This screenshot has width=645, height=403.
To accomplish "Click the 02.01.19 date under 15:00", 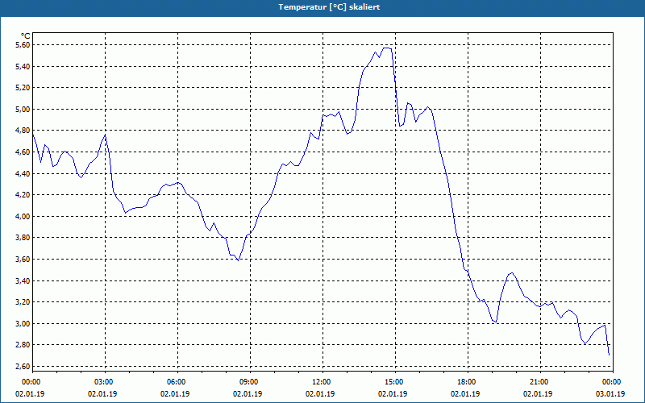I will click(393, 393).
